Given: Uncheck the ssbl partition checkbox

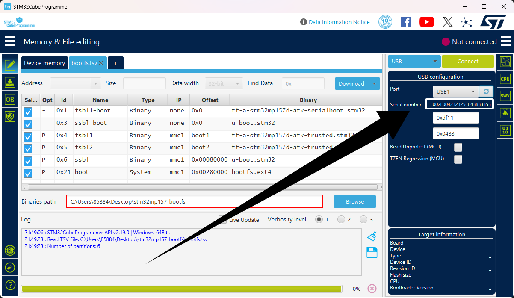Looking at the screenshot, I should 28,161.
